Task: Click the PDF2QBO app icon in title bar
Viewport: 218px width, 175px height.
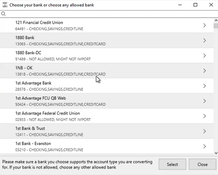Action: tap(5, 5)
